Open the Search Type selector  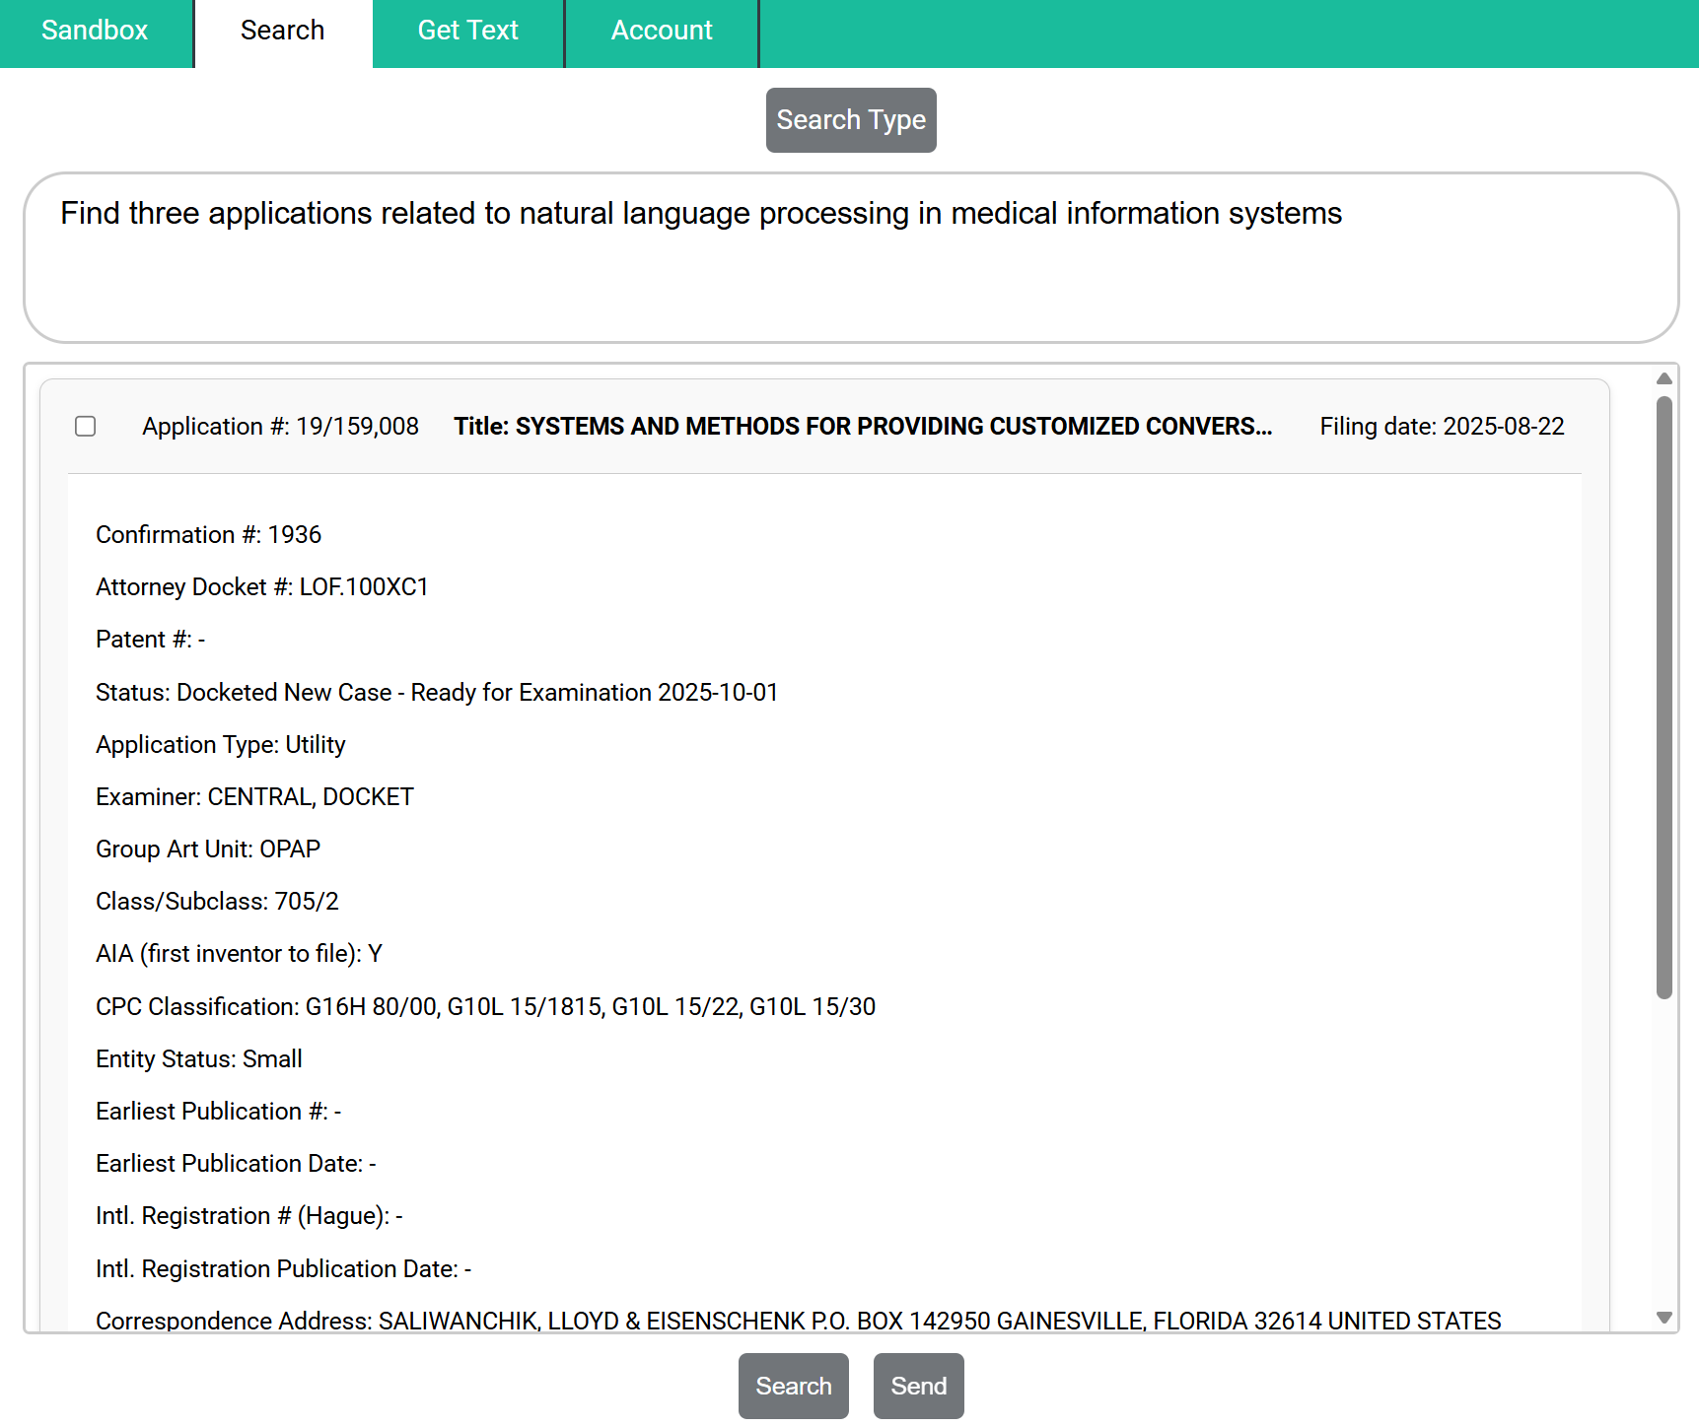coord(850,119)
